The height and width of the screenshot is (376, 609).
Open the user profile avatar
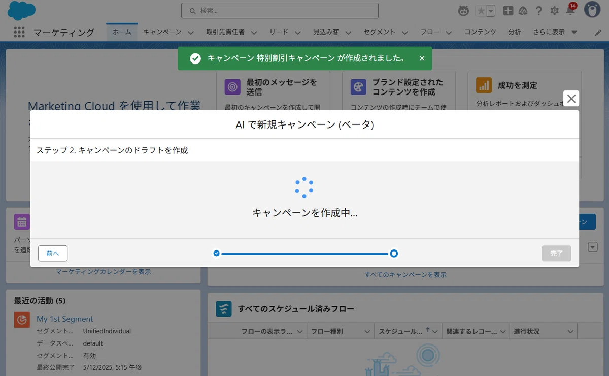pyautogui.click(x=592, y=10)
